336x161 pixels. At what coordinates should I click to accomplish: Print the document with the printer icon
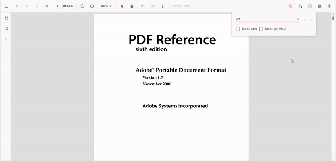tap(320, 6)
